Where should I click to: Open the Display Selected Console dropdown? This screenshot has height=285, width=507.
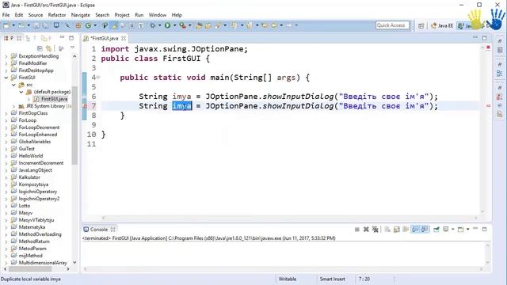(453, 230)
